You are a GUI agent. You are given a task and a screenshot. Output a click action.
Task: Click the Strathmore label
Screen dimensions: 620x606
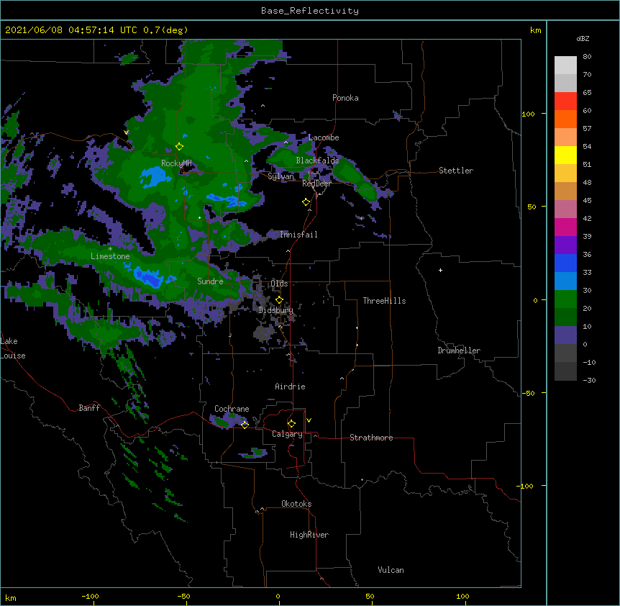pos(371,438)
